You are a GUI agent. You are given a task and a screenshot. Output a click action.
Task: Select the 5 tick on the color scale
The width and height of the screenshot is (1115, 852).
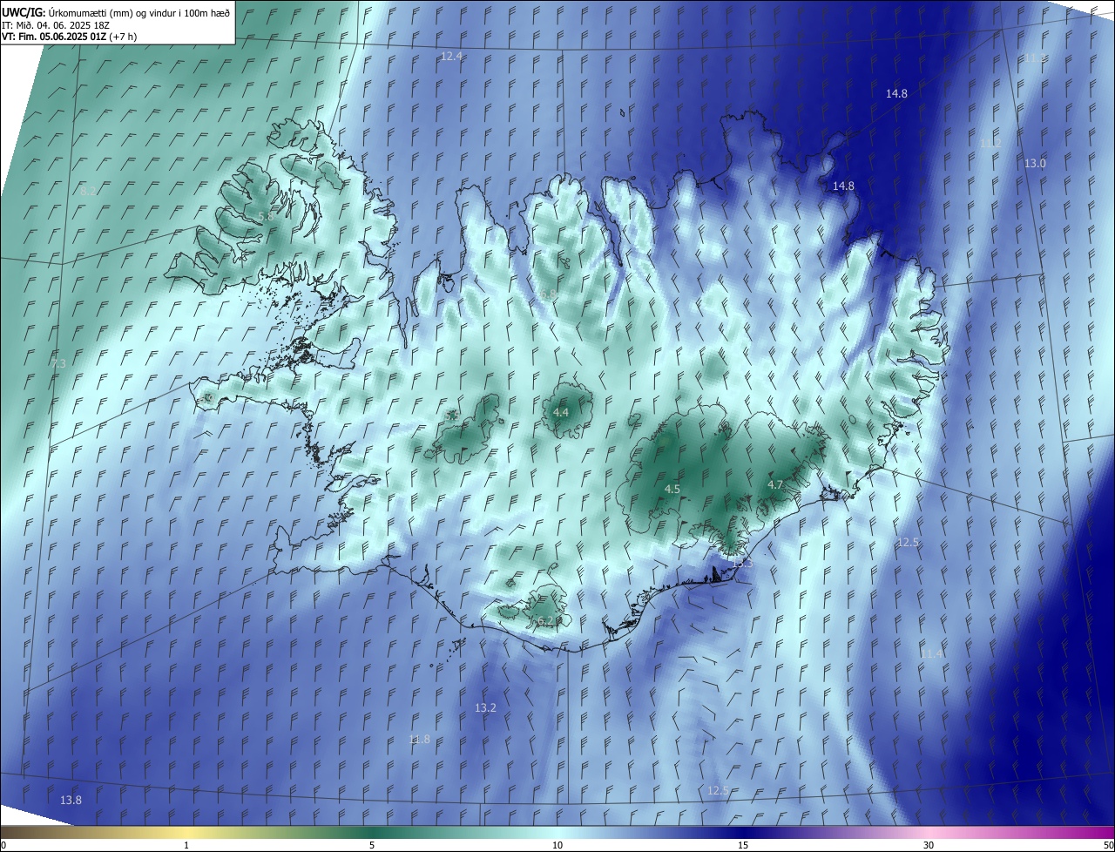point(372,845)
